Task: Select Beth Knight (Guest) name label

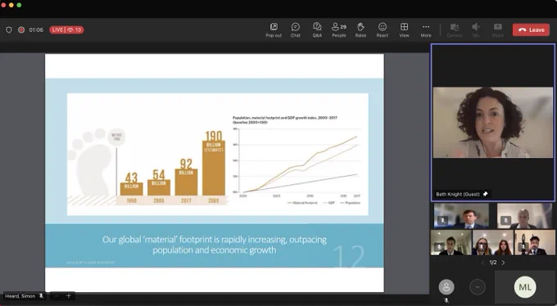Action: click(458, 194)
